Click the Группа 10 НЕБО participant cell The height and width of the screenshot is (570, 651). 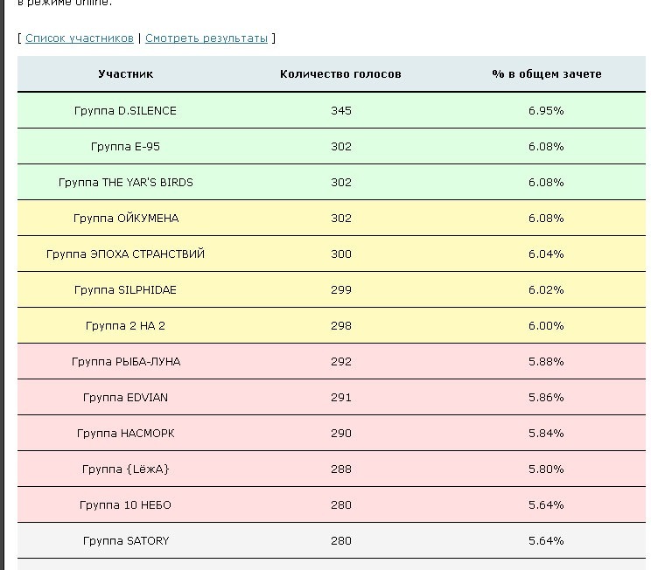pos(125,505)
